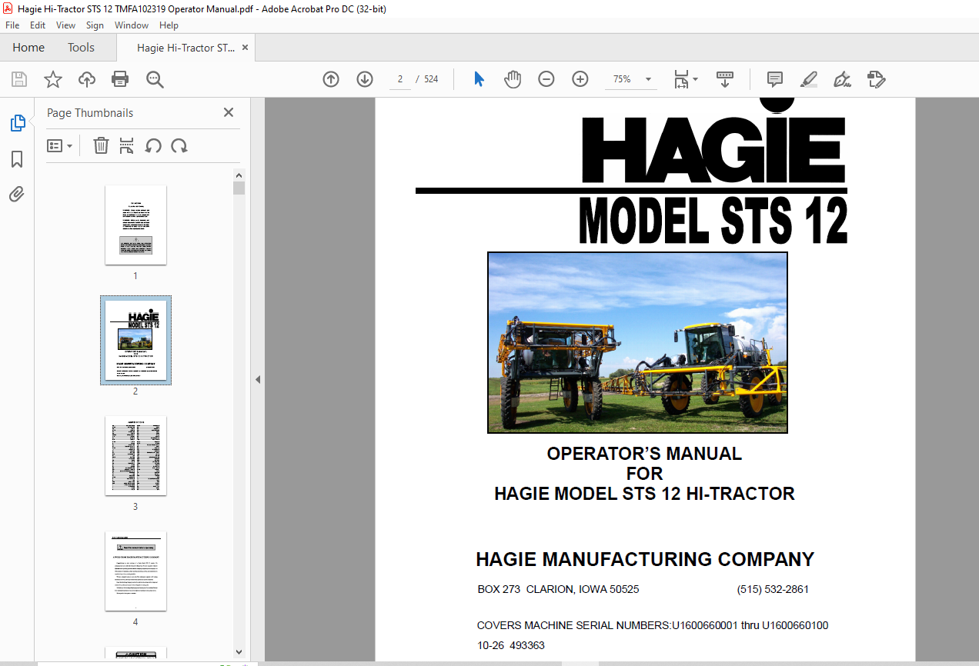Rotate page counterclockwise in thumbnails panel

point(153,145)
